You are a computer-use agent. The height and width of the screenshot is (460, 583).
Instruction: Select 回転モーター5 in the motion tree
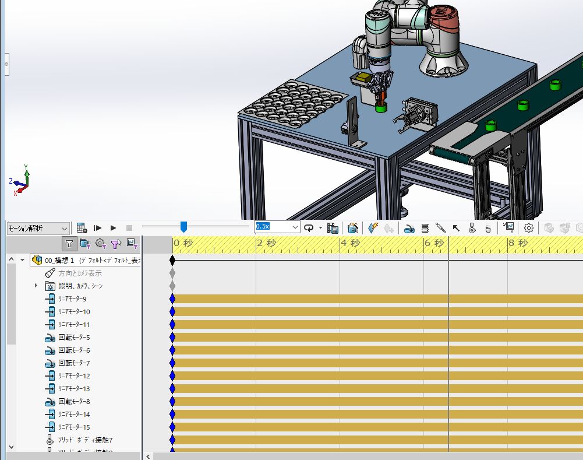pos(74,338)
